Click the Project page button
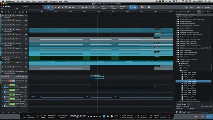This screenshot has width=213, height=120. pyautogui.click(x=207, y=7)
